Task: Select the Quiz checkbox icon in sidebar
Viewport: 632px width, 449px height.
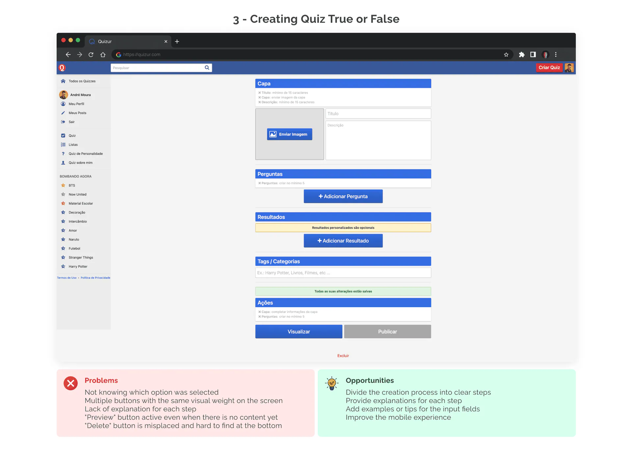Action: click(x=63, y=136)
